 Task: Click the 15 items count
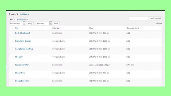(x=159, y=23)
